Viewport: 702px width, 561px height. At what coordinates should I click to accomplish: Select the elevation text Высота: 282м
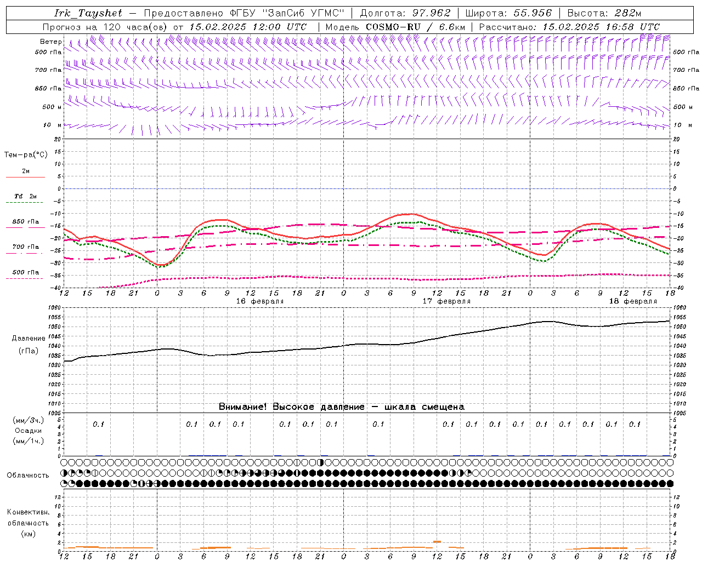604,13
